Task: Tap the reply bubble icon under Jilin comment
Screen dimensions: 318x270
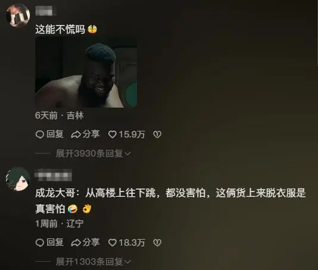Action: point(39,134)
